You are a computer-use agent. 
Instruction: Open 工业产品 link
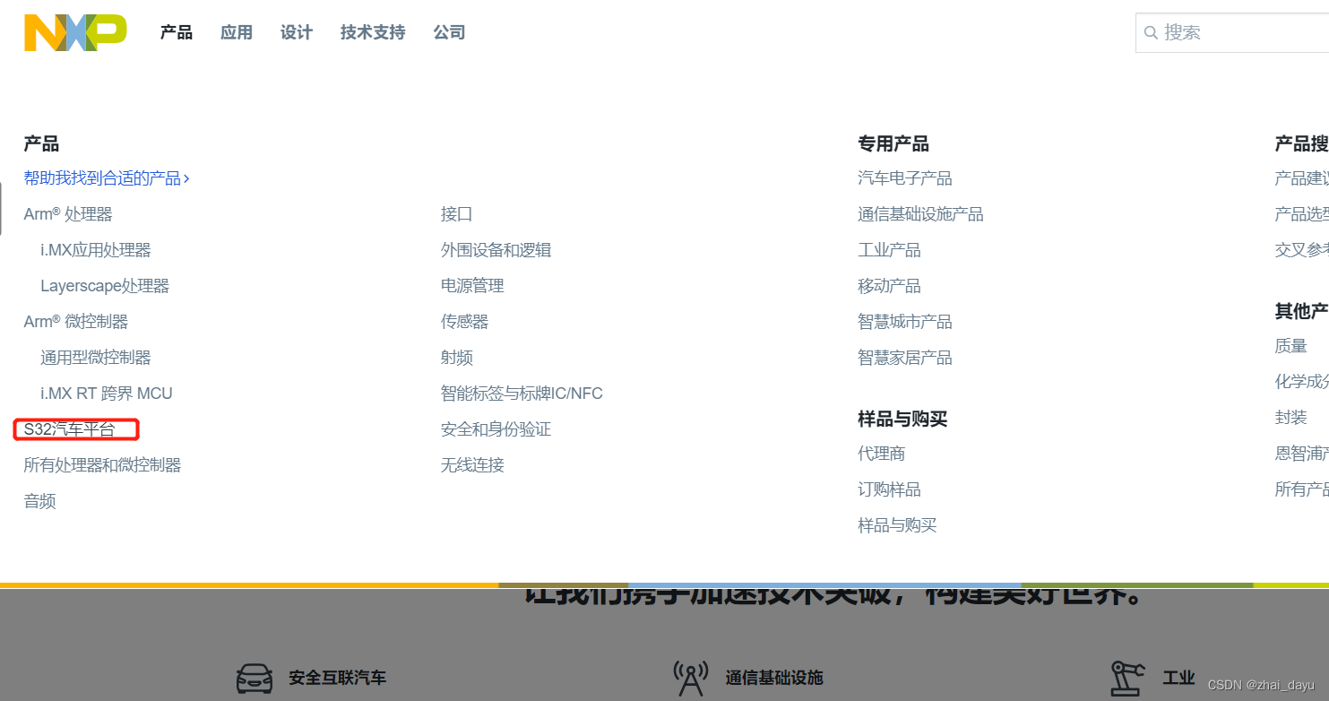point(890,250)
